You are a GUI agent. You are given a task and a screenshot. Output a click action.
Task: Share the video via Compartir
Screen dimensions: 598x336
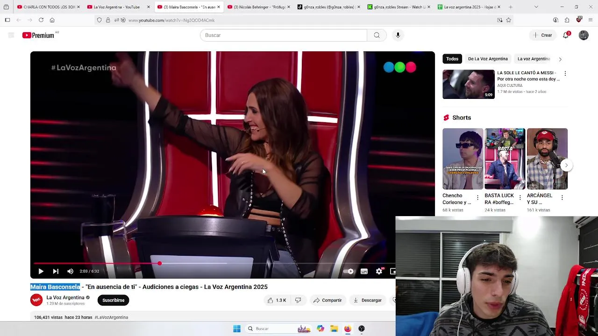click(327, 300)
